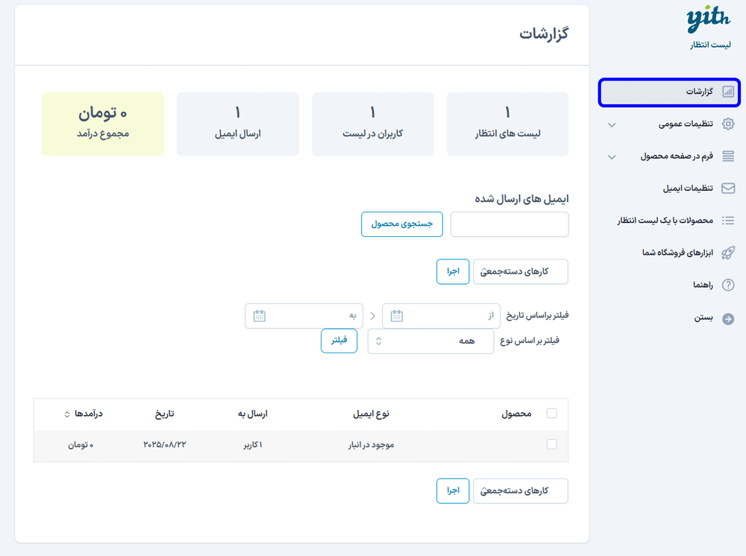Click the reports chart icon in sidebar
Screen dimensions: 746x556
coord(728,92)
